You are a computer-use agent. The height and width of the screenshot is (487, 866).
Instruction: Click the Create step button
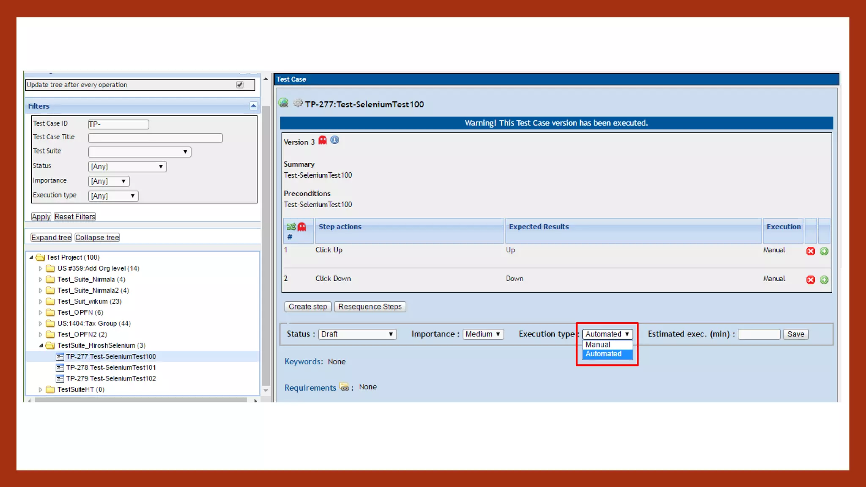307,306
